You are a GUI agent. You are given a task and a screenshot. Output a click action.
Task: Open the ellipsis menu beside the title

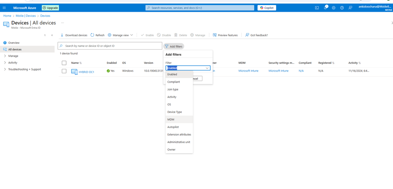(x=62, y=23)
